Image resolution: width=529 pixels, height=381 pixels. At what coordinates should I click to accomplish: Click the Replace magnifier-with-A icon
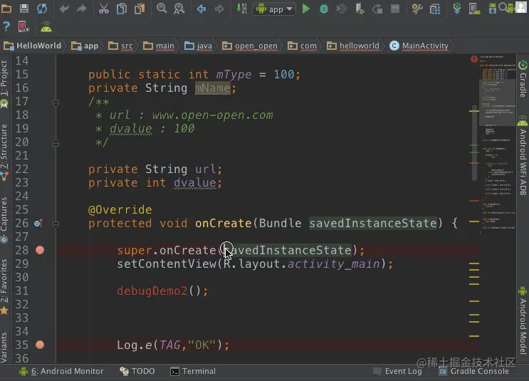(179, 9)
